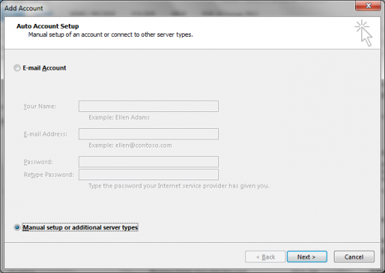The width and height of the screenshot is (385, 273).
Task: Click the 'Retype Password:' label
Action: click(48, 175)
